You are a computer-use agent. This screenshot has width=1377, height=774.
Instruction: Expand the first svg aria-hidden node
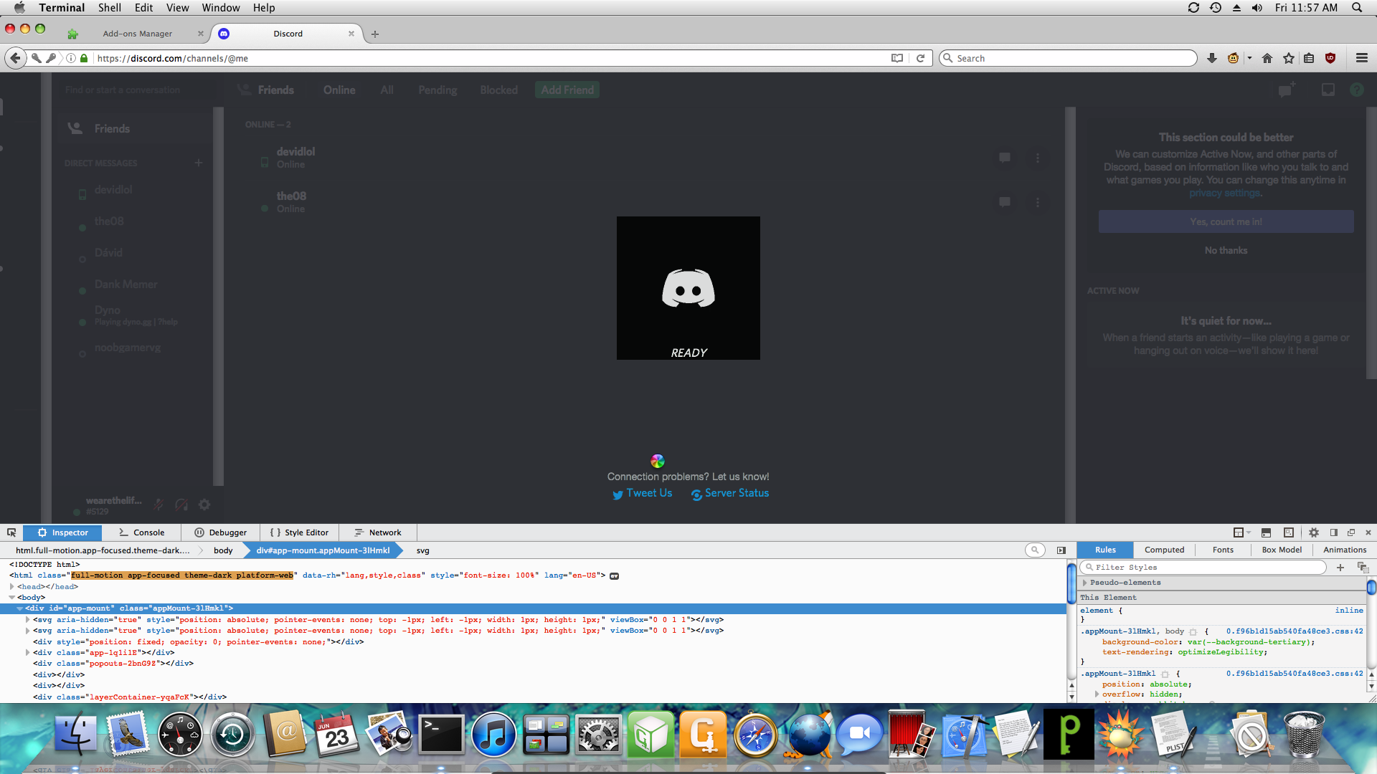27,619
